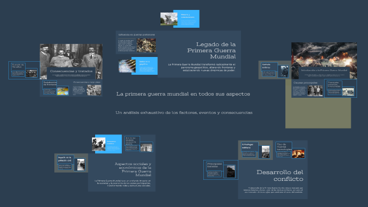Select the main title 'La primera guerra mundial en todos sus aspectos'
Screen dimensions: 368x207
point(183,94)
